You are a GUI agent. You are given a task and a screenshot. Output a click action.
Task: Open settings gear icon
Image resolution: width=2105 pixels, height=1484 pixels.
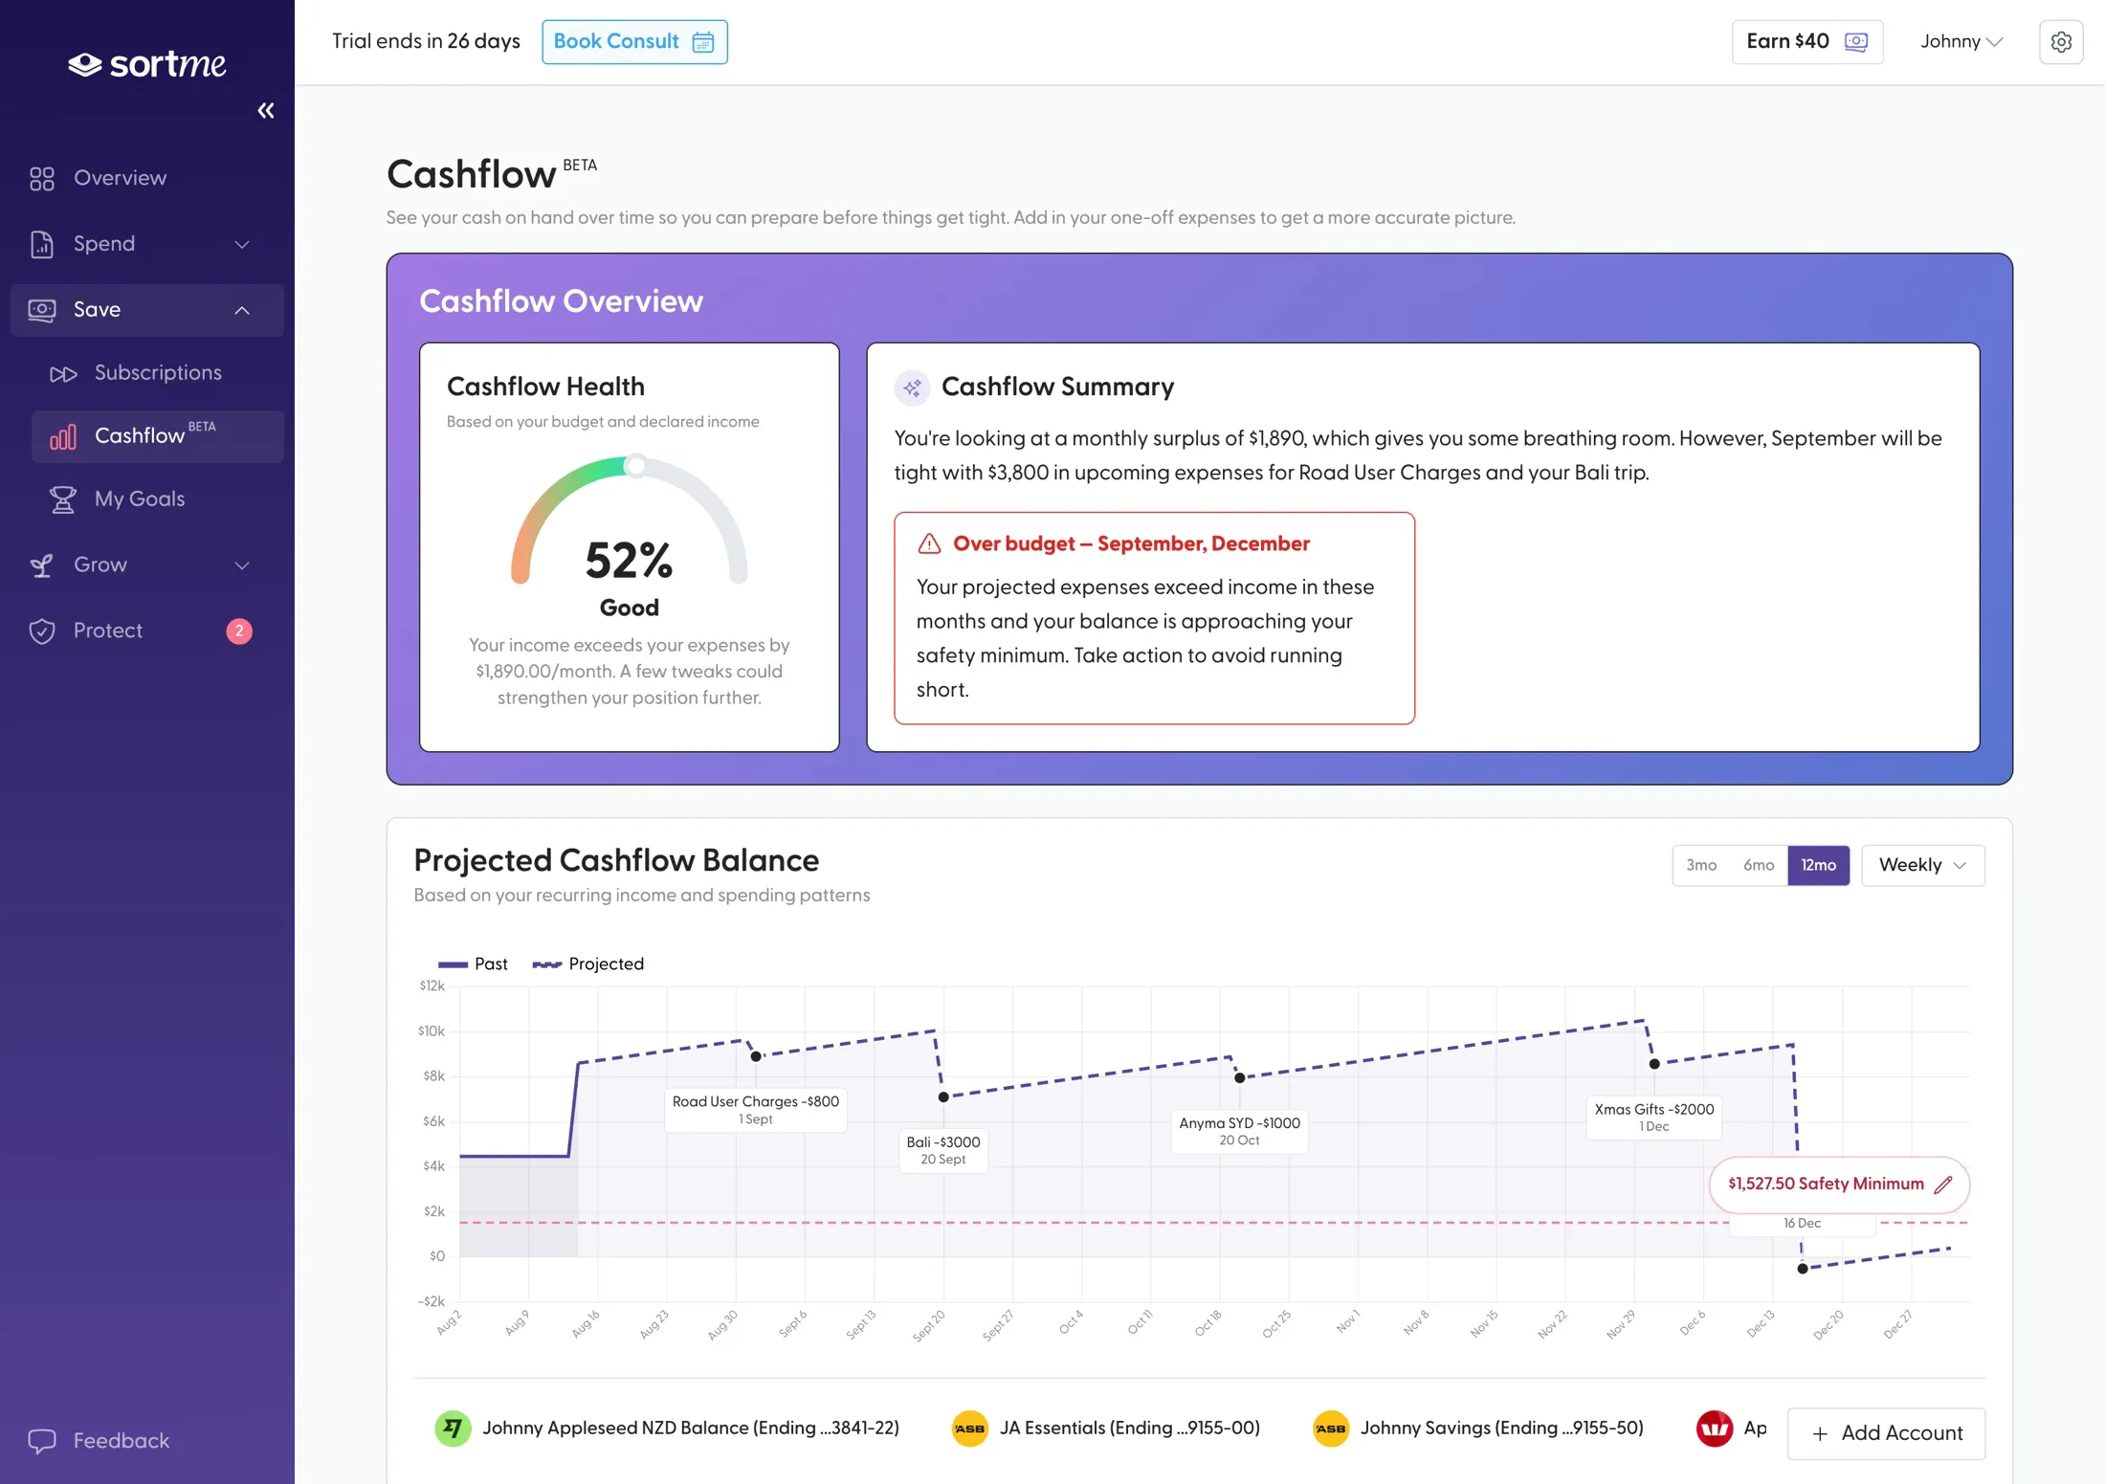(x=2061, y=42)
